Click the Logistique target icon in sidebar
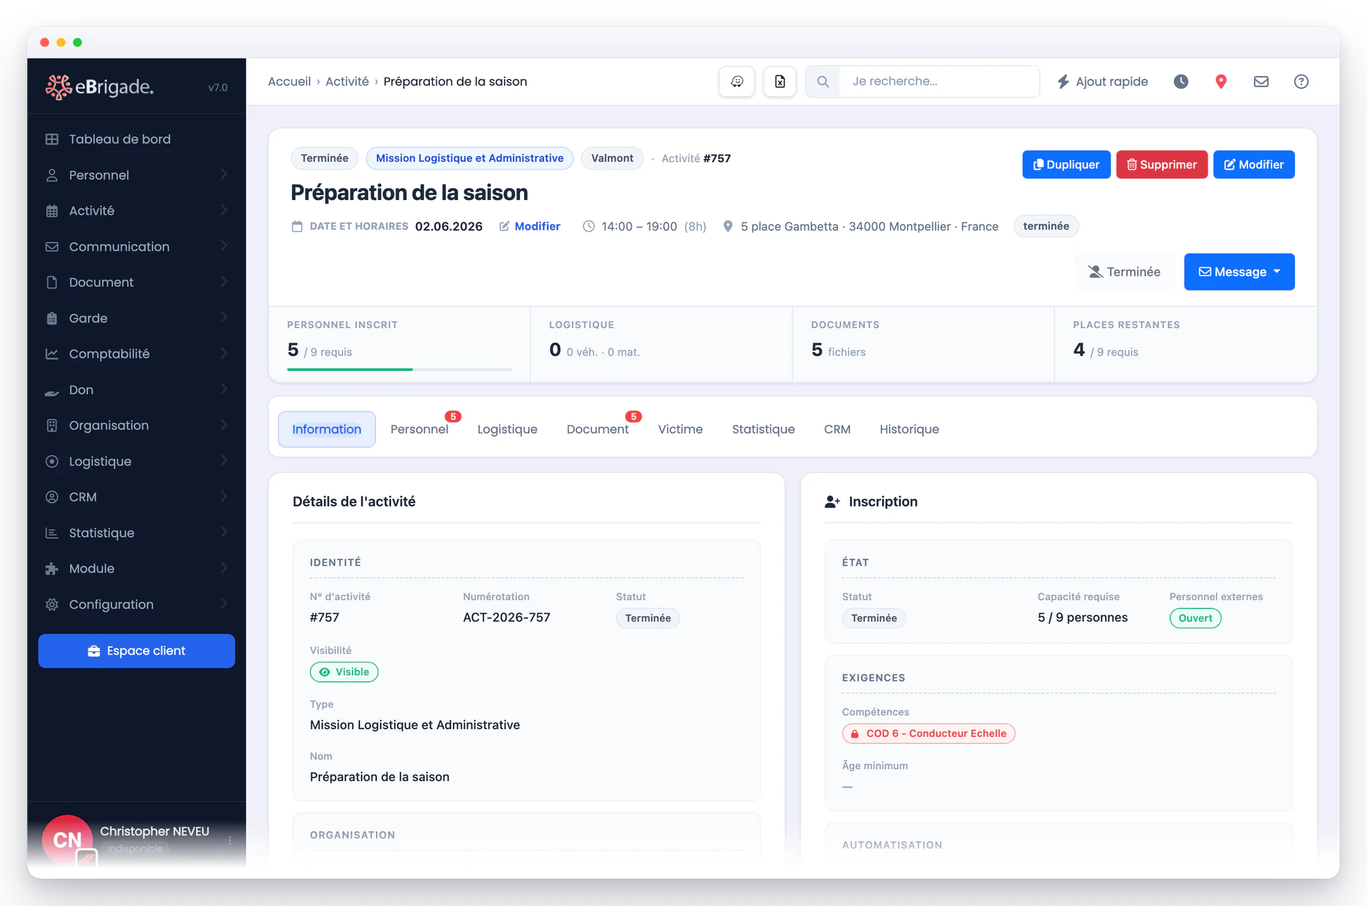The height and width of the screenshot is (906, 1367). (x=52, y=462)
